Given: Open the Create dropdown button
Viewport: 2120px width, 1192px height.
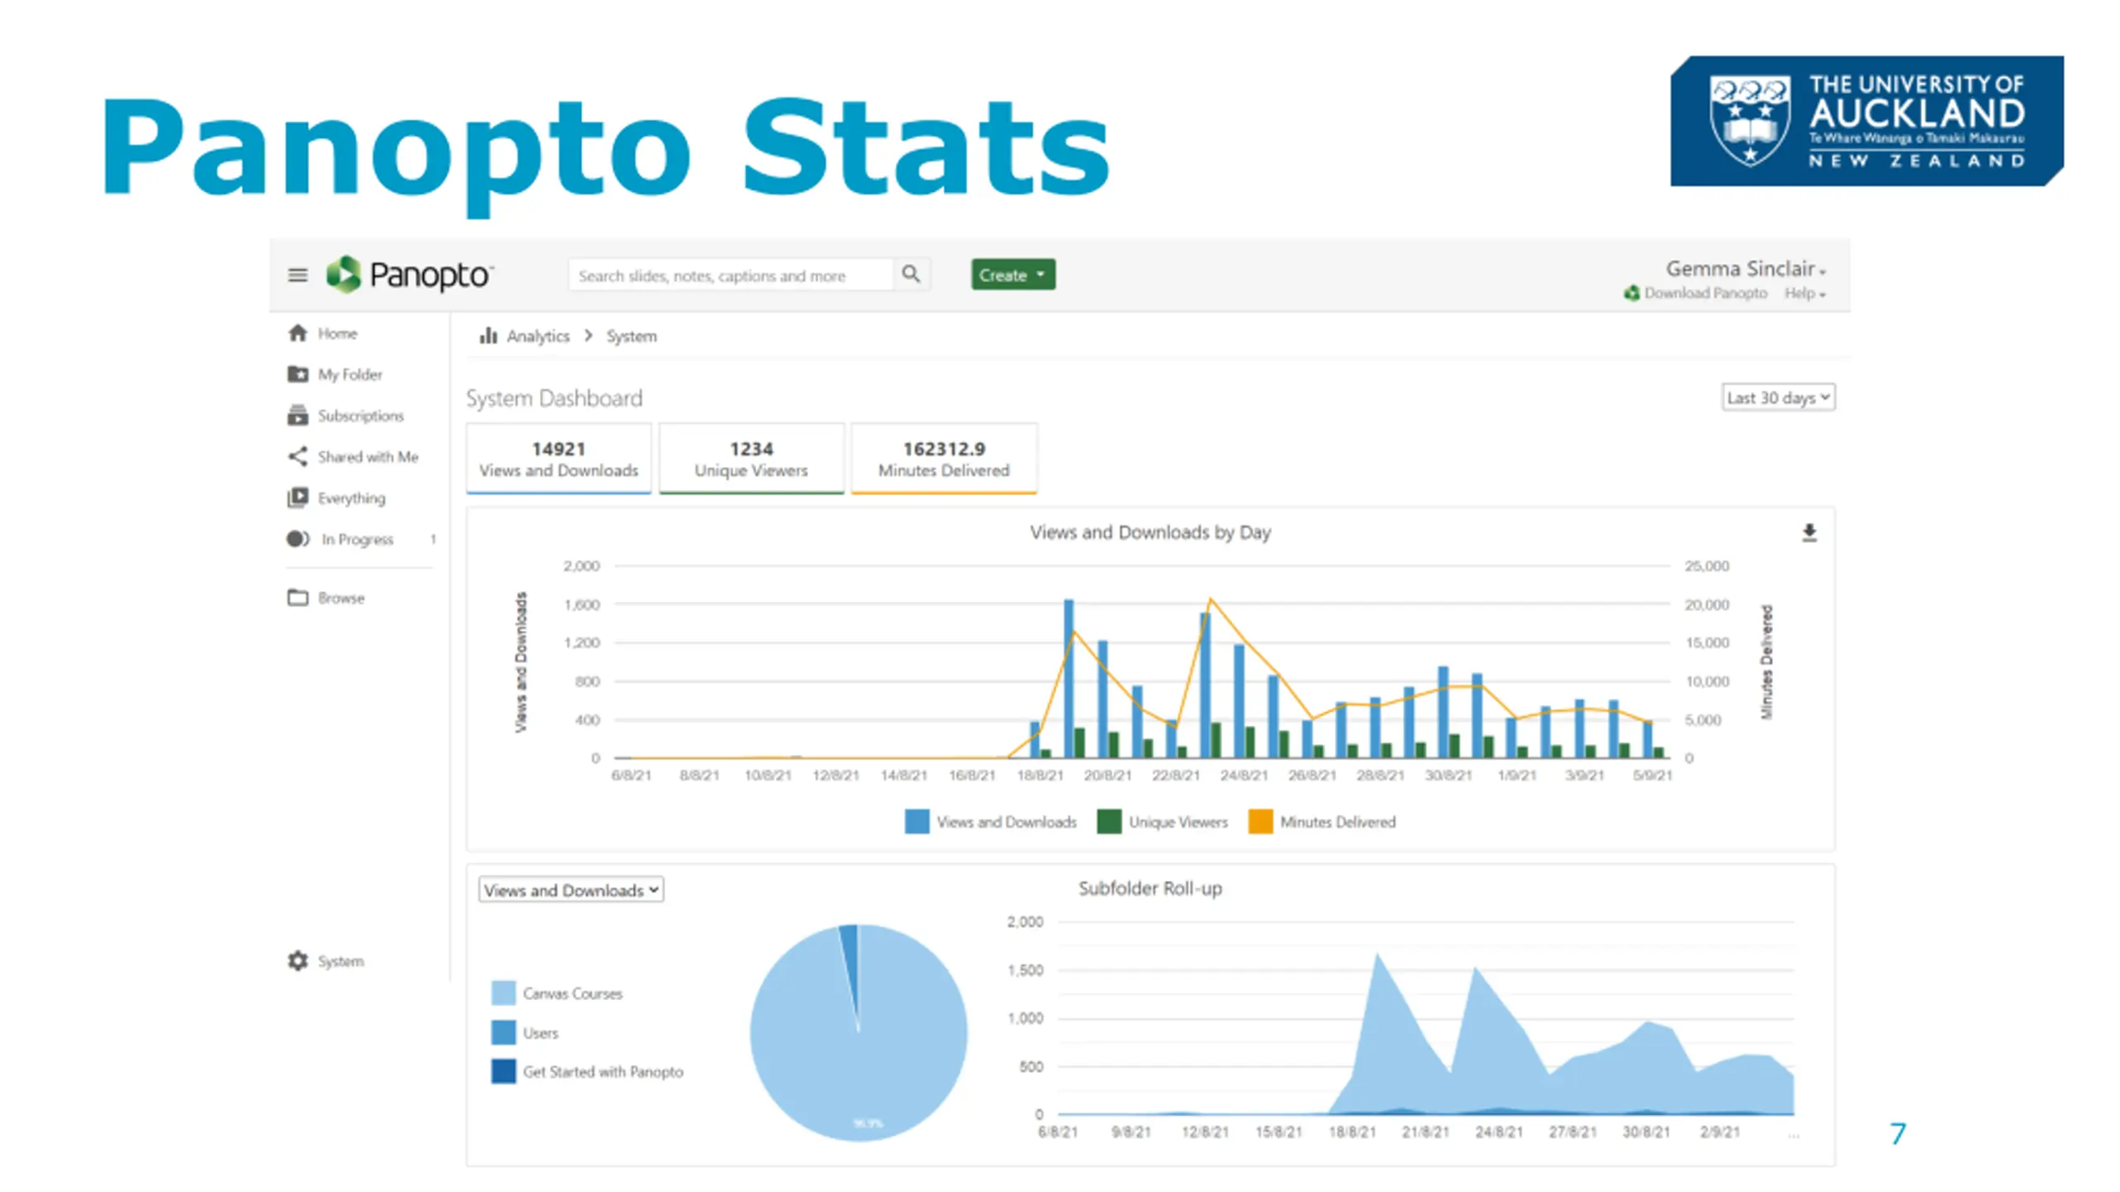Looking at the screenshot, I should click(x=1013, y=275).
